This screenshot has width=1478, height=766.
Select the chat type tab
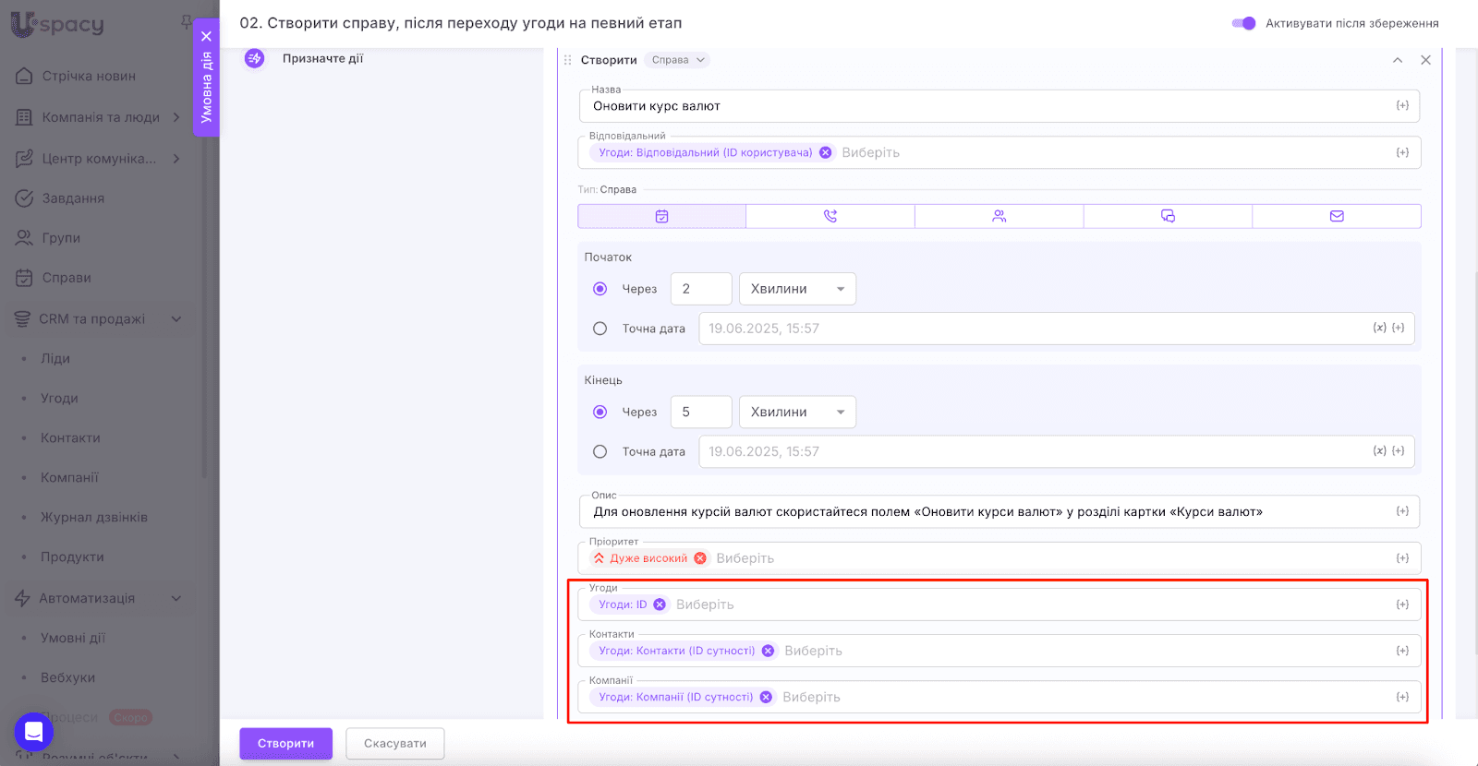point(1168,216)
